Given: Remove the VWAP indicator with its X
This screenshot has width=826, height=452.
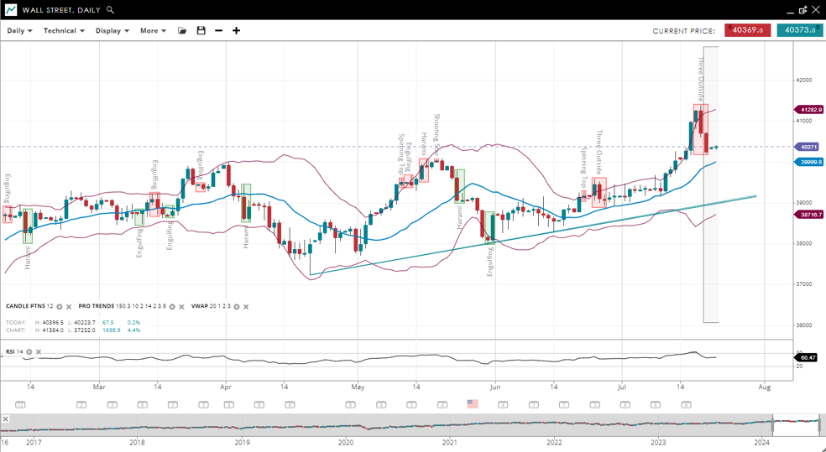Looking at the screenshot, I should click(x=246, y=307).
